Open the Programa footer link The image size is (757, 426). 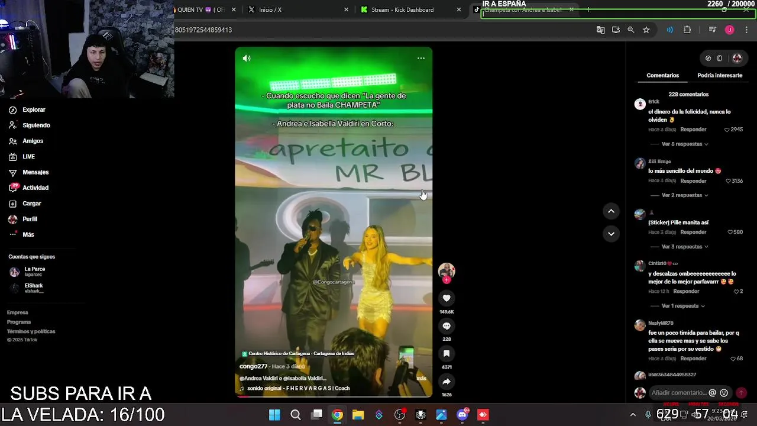(19, 322)
